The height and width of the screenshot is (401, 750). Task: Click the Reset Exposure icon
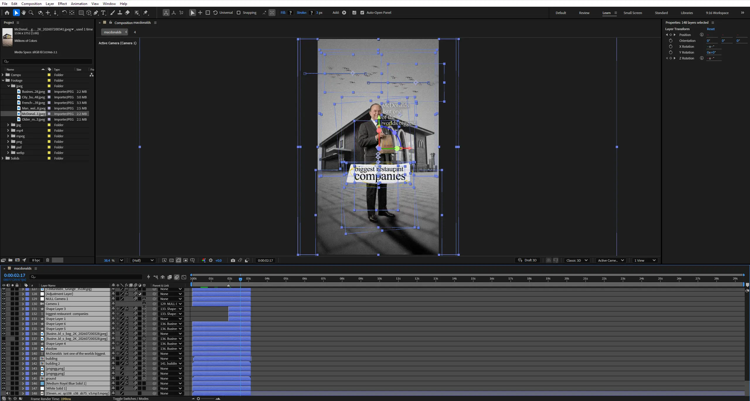pyautogui.click(x=211, y=260)
